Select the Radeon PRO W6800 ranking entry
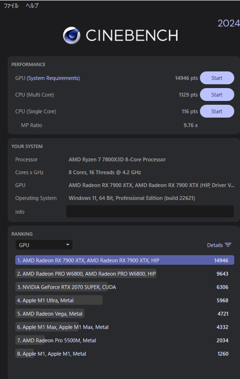Viewport: 240px width, 379px height. tap(122, 273)
